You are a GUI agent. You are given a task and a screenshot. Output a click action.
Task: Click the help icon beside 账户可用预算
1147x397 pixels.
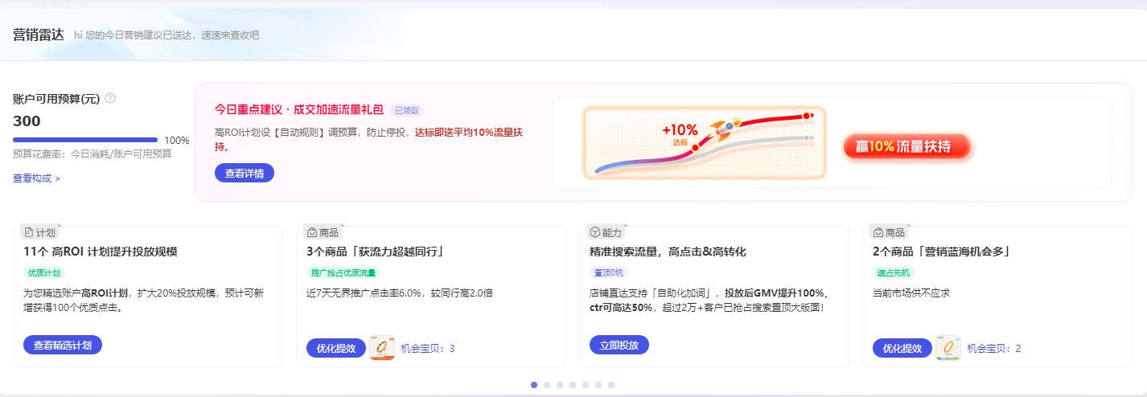pyautogui.click(x=110, y=98)
